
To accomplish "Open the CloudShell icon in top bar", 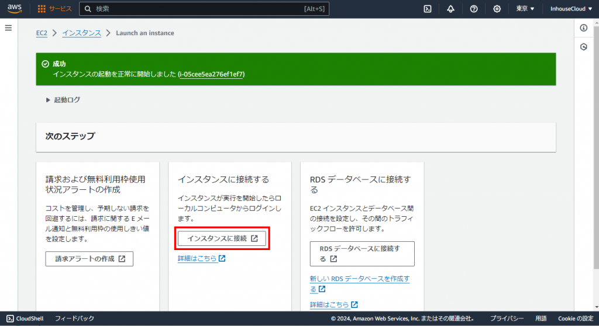I will pos(428,9).
